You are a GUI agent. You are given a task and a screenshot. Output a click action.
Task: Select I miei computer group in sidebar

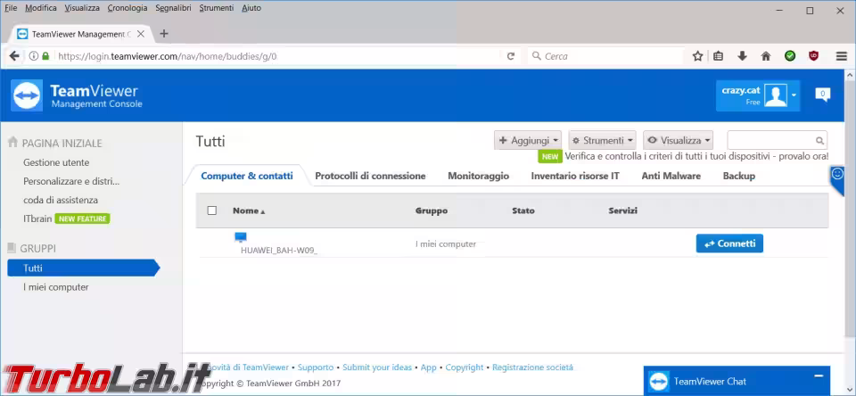55,287
